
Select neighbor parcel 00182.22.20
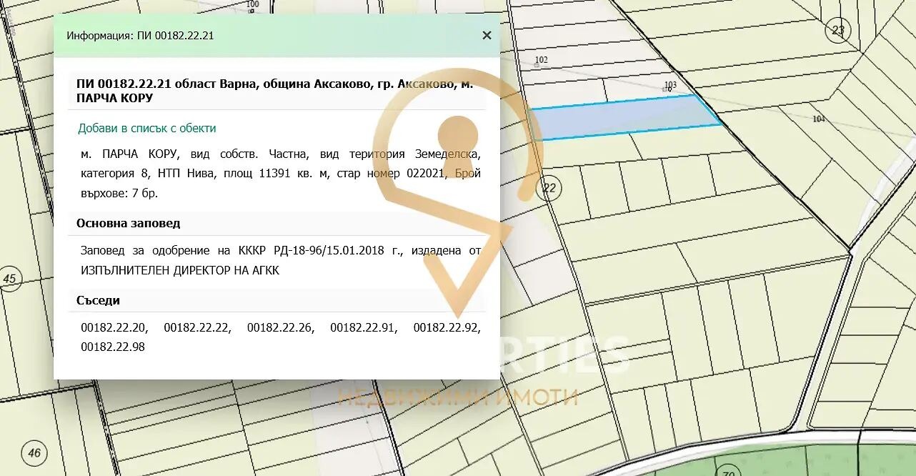114,327
